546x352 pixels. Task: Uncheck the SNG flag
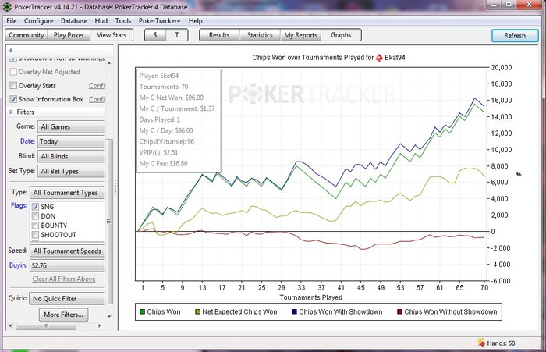[x=35, y=207]
